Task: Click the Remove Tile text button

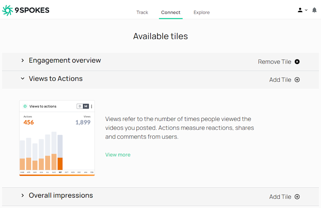Action: pyautogui.click(x=274, y=62)
